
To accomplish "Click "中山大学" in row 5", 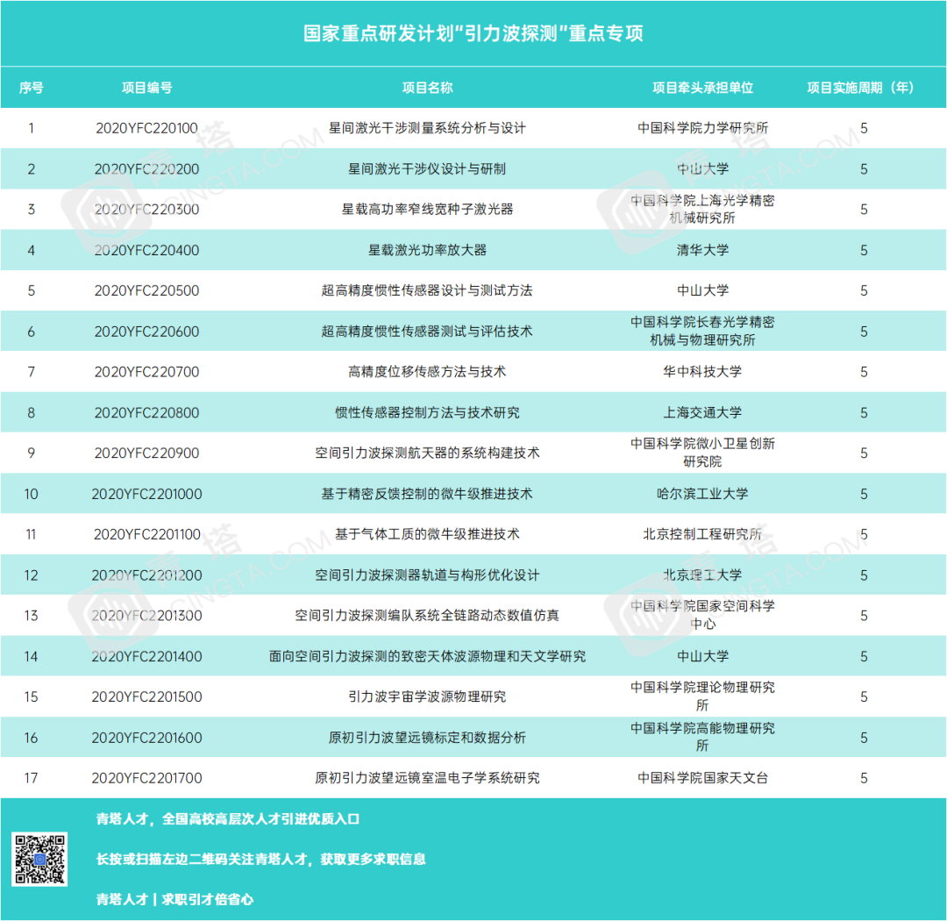I will click(x=702, y=290).
